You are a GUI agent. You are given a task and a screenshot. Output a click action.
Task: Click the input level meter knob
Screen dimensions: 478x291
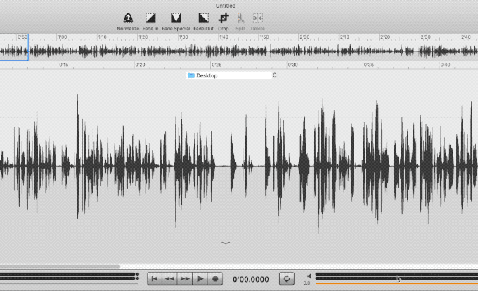coord(138,276)
